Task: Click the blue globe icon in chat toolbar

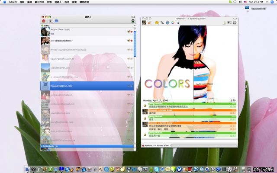Action: (167, 22)
